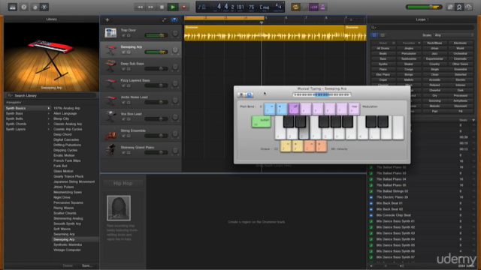Viewport: 481px width, 270px height.
Task: Mute the Sweeping Arp track
Action: tap(123, 52)
